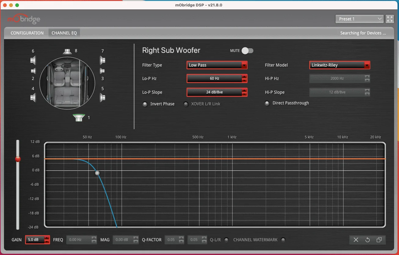Select speaker channel 5 icon

(x=103, y=98)
